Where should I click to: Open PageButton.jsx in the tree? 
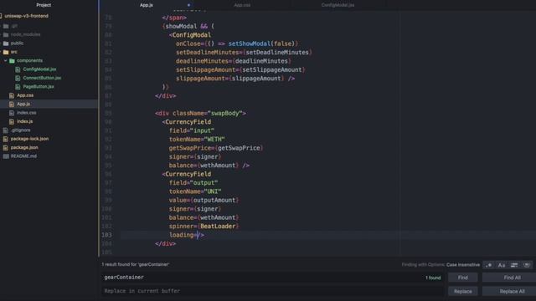click(x=39, y=87)
